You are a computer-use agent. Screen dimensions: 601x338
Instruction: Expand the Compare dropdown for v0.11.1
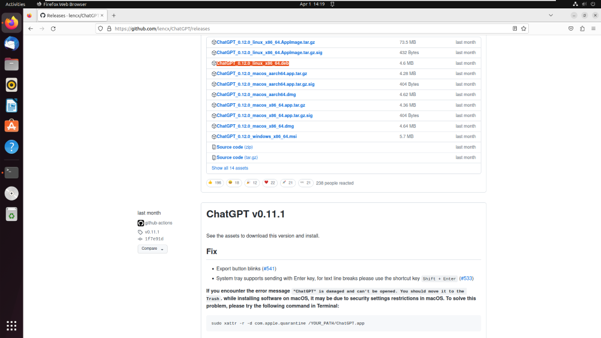click(153, 249)
